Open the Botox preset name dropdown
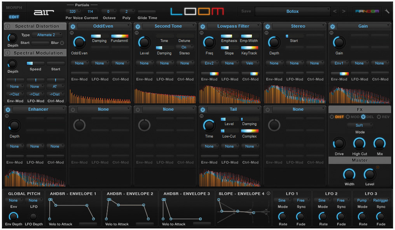 pyautogui.click(x=292, y=11)
